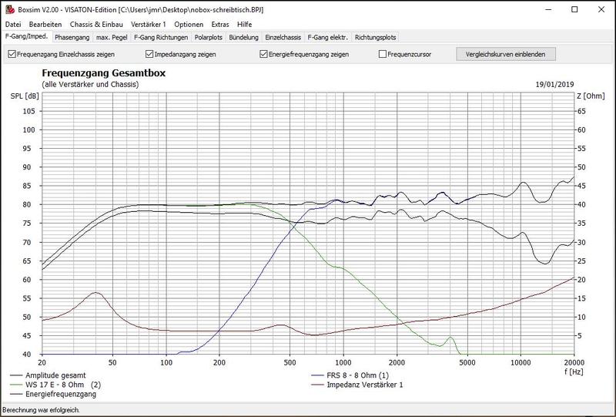The width and height of the screenshot is (616, 417).
Task: Disable the Impedanzgang zeigen checkbox
Action: (150, 55)
